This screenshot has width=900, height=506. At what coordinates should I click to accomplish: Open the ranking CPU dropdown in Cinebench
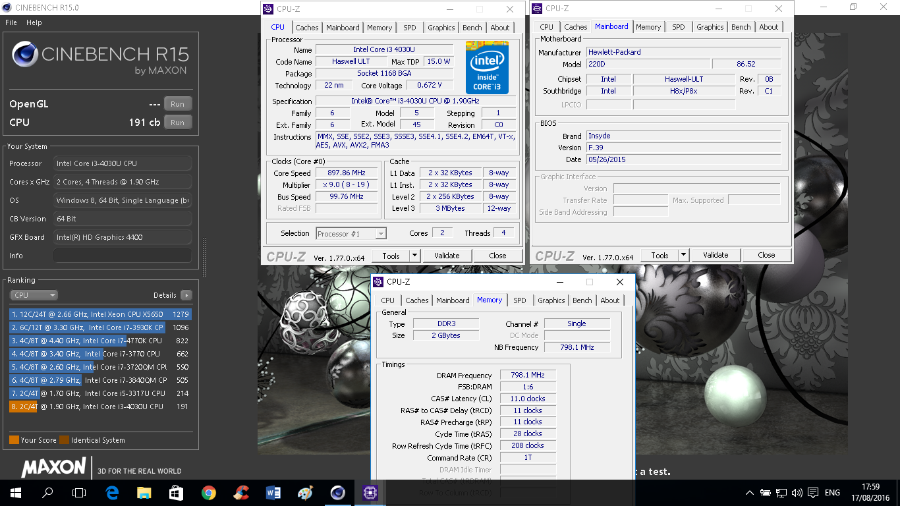pyautogui.click(x=34, y=295)
